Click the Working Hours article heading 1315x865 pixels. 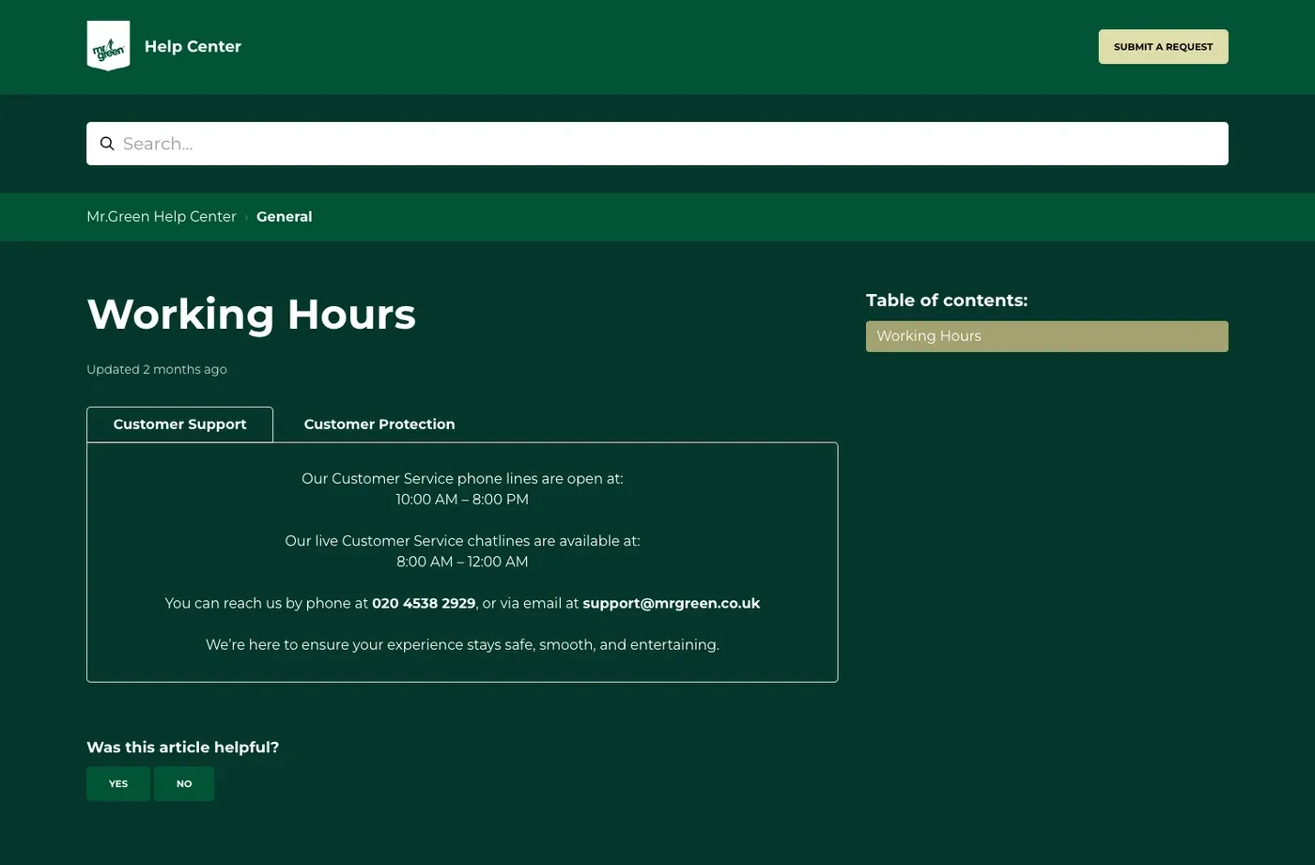(x=251, y=314)
